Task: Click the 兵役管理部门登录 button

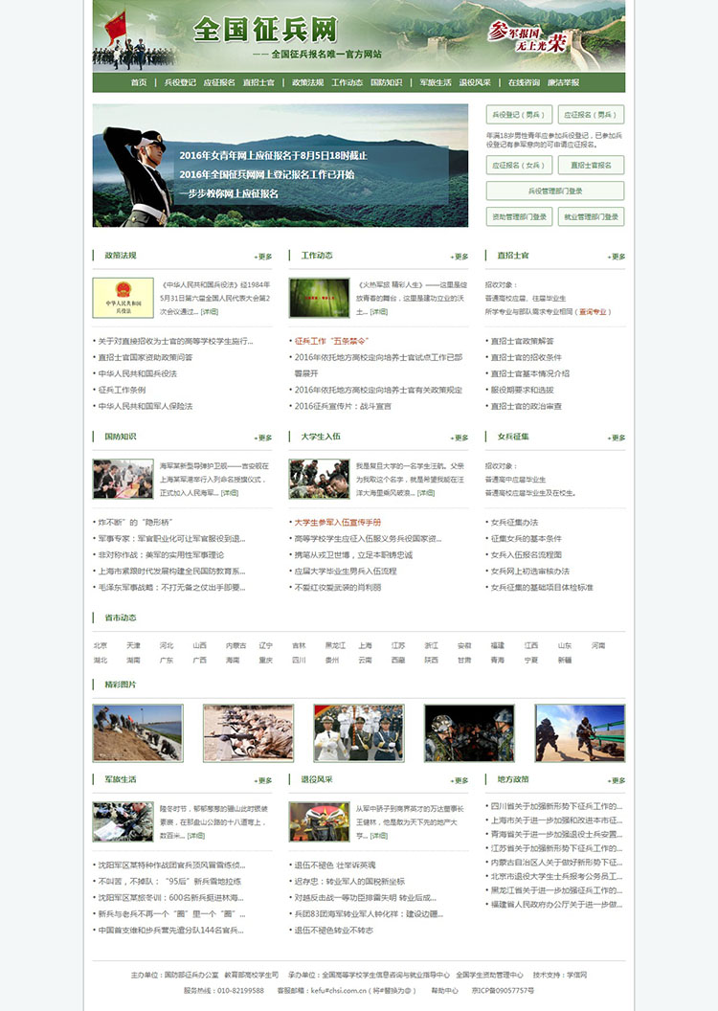Action: click(555, 191)
